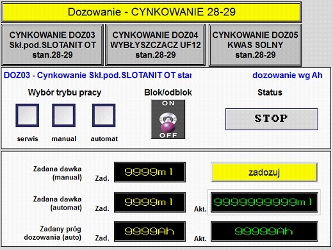
Task: Click the STOP status indicator
Action: point(272,119)
